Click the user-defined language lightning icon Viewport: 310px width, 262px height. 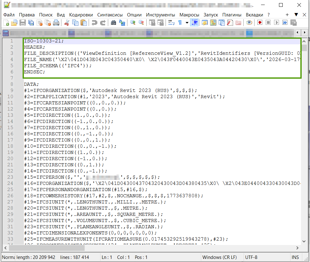point(205,23)
